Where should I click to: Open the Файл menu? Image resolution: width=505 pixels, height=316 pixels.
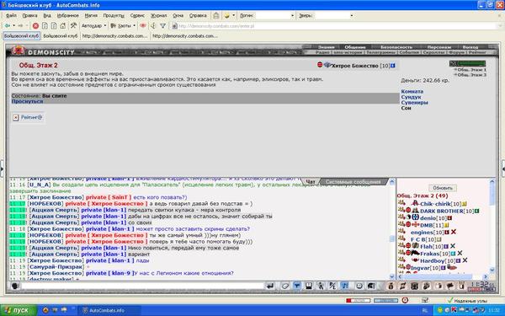tap(11, 15)
